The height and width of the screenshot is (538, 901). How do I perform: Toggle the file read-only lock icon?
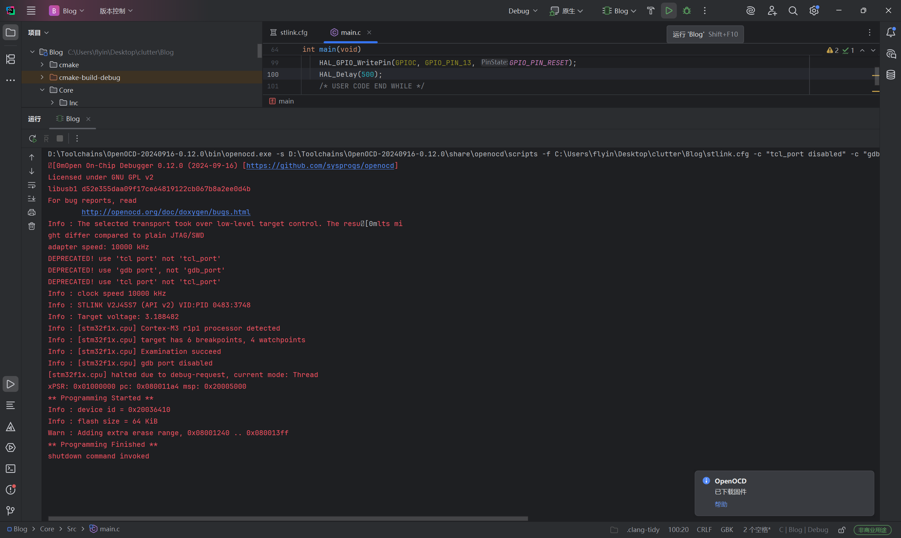coord(842,530)
